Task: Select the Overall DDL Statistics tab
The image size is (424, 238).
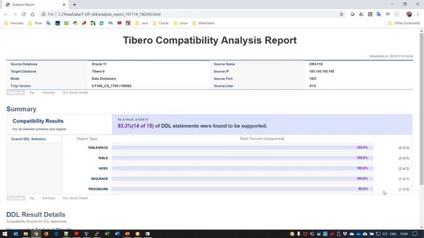Action: pos(34,139)
